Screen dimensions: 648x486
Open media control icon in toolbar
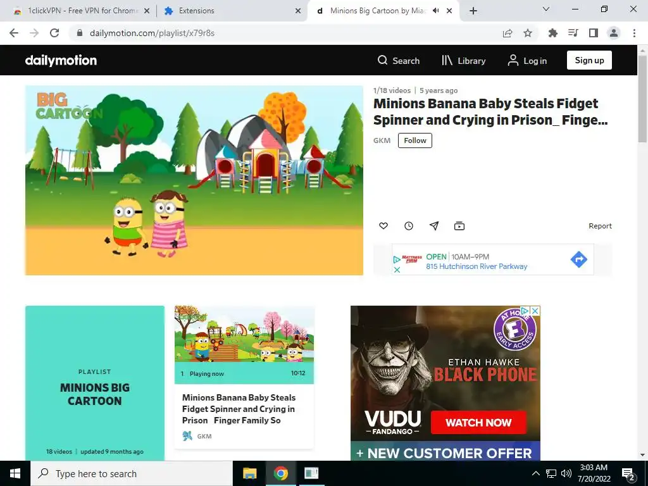pyautogui.click(x=573, y=33)
